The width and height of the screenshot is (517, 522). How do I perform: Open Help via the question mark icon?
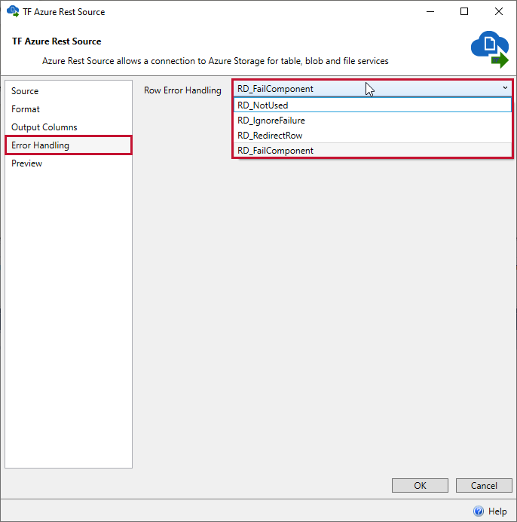pyautogui.click(x=479, y=511)
